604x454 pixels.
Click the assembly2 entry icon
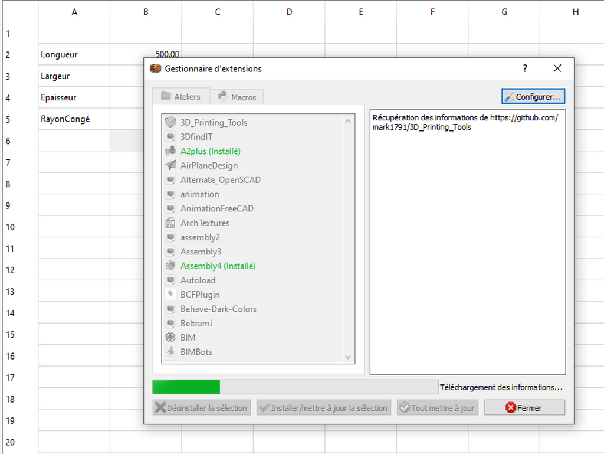coord(170,237)
